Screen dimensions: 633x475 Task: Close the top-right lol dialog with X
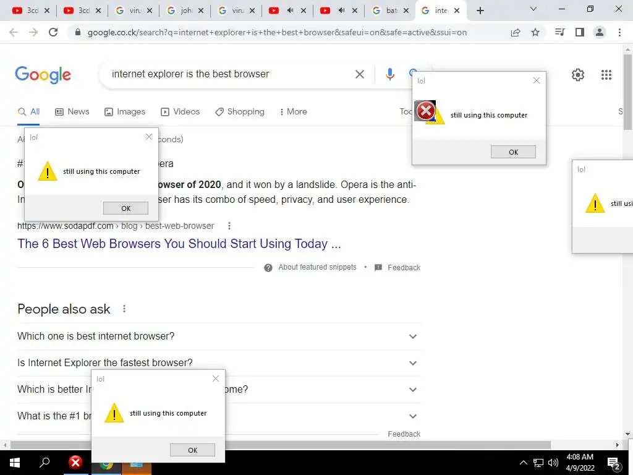(x=536, y=81)
